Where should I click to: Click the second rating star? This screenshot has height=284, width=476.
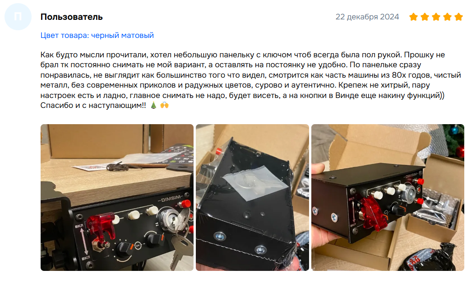point(425,17)
